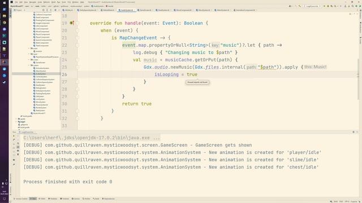Open the Dependencies tool window button

pyautogui.click(x=108, y=198)
